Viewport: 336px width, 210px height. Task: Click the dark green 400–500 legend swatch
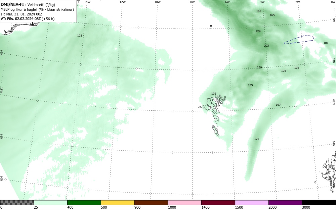(x=84, y=203)
